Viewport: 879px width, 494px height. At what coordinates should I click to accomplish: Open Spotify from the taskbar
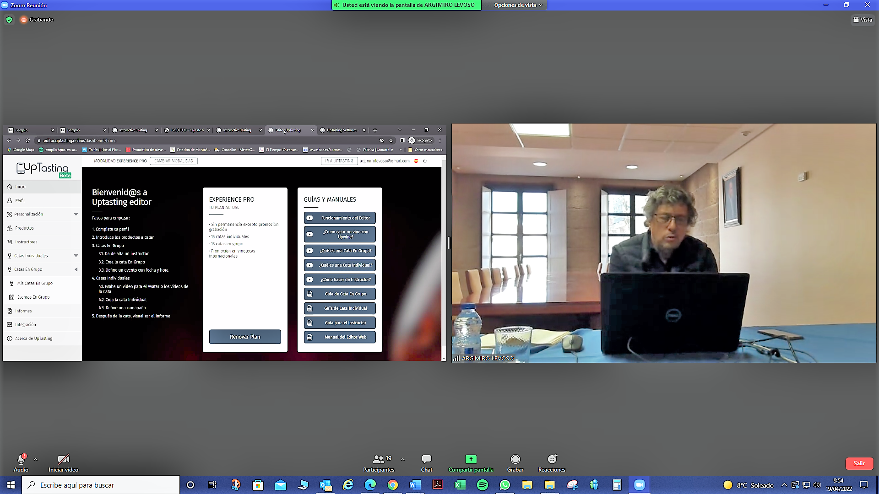[x=483, y=485]
